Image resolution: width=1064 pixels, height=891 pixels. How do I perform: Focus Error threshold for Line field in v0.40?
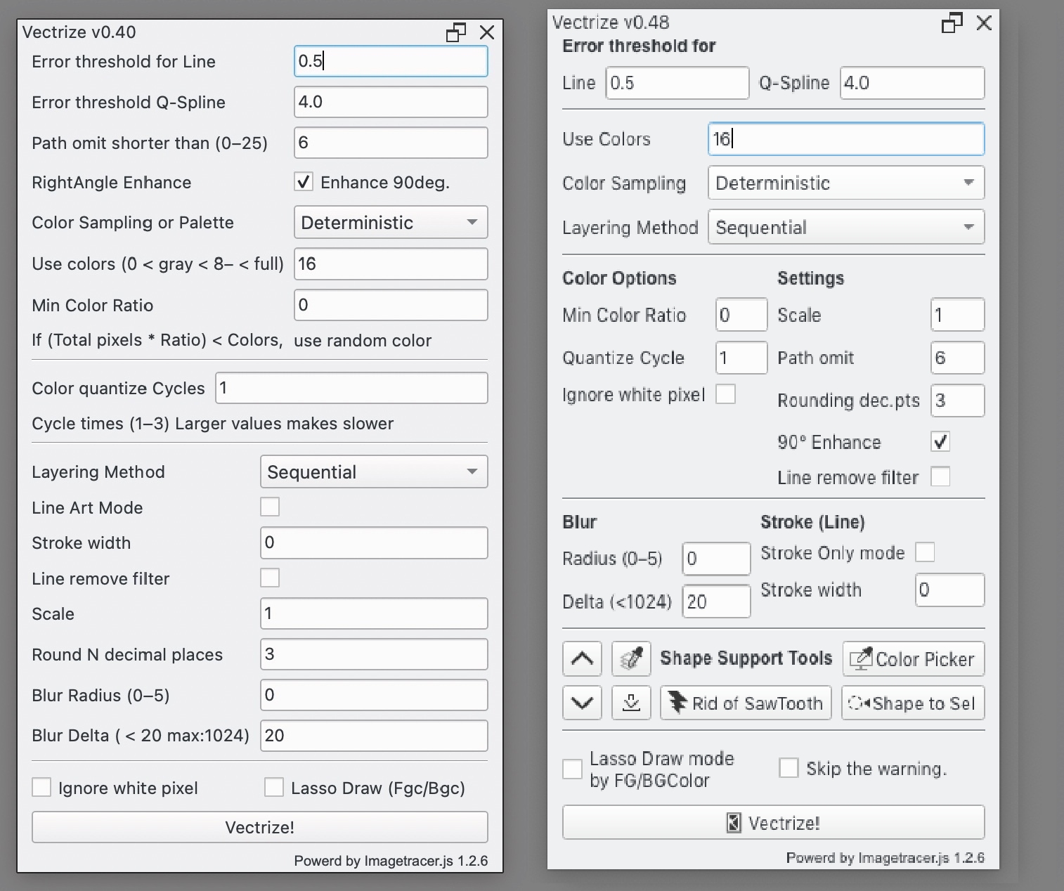(391, 61)
